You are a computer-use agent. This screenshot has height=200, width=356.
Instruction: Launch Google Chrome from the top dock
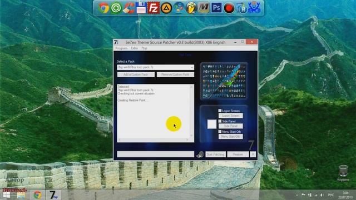coord(103,8)
